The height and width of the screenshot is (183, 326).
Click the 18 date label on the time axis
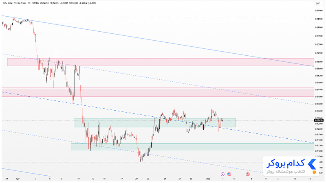(x=310, y=179)
